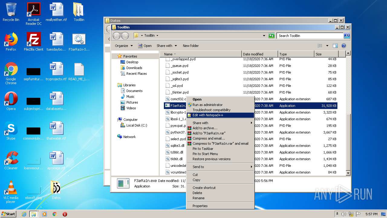This screenshot has height=218, width=387.
Task: Click the search magnifier icon
Action: (x=347, y=35)
